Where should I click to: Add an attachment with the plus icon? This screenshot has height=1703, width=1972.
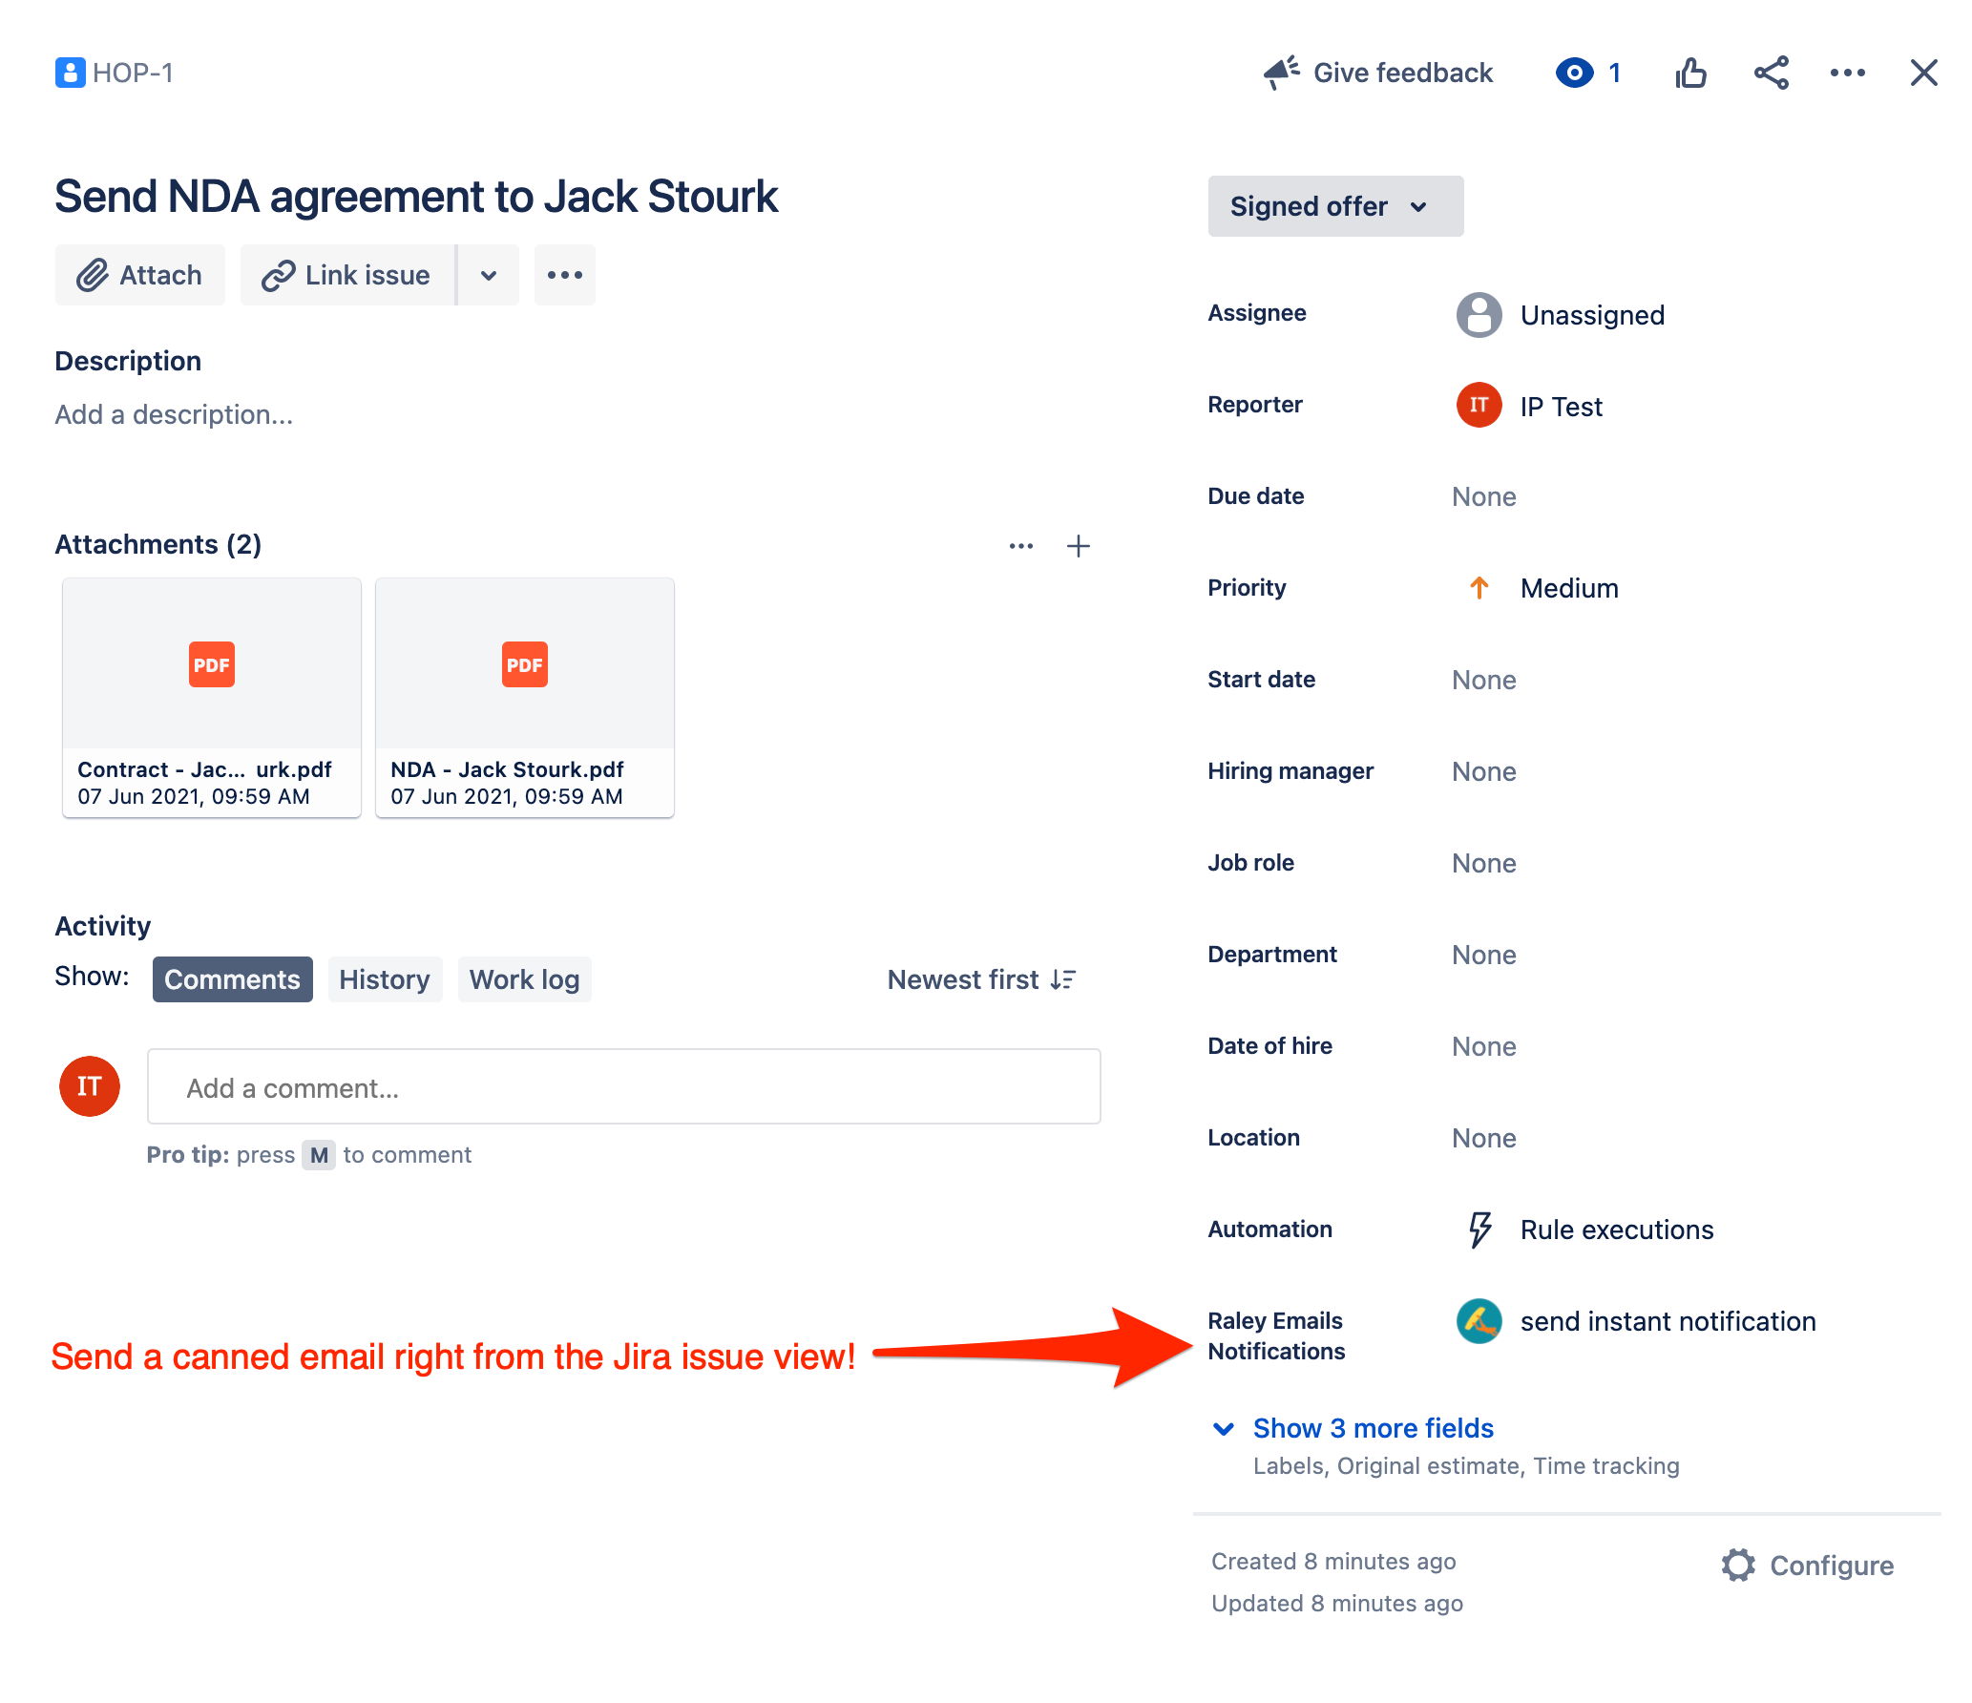tap(1078, 545)
